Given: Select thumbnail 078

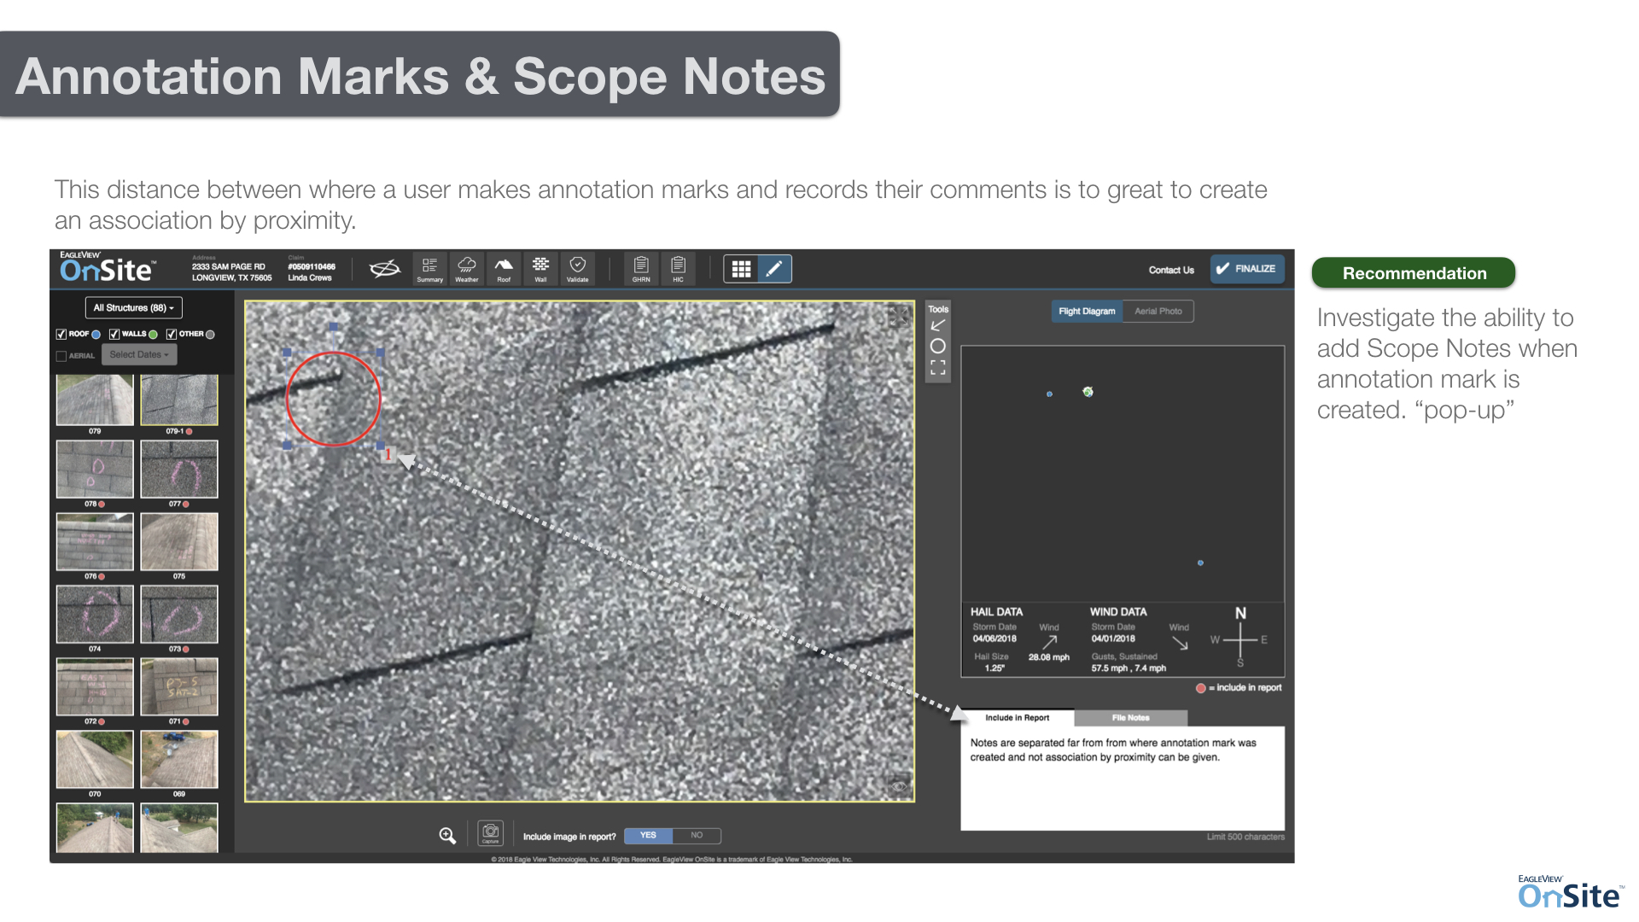Looking at the screenshot, I should (x=95, y=469).
